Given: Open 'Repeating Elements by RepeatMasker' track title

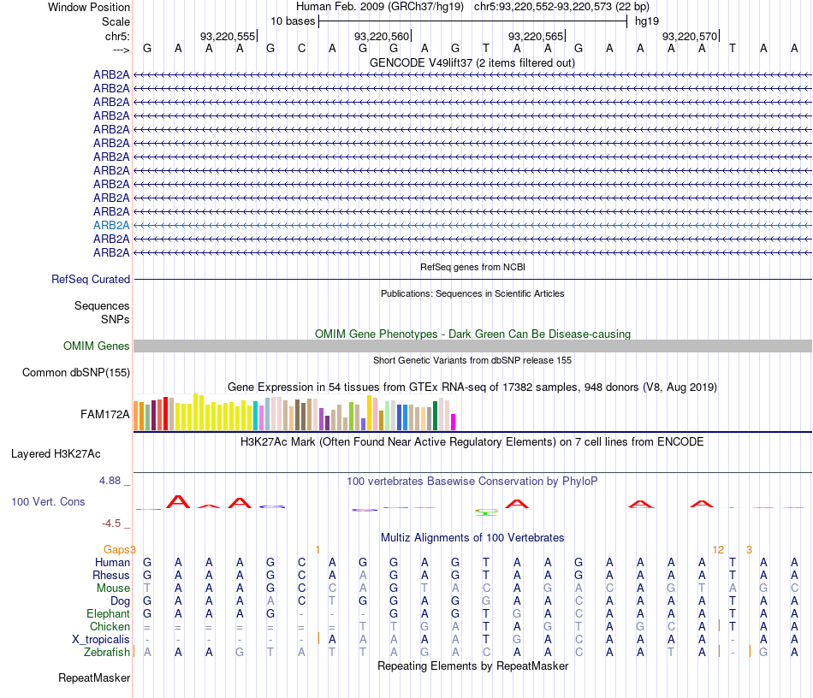Looking at the screenshot, I should click(x=472, y=666).
